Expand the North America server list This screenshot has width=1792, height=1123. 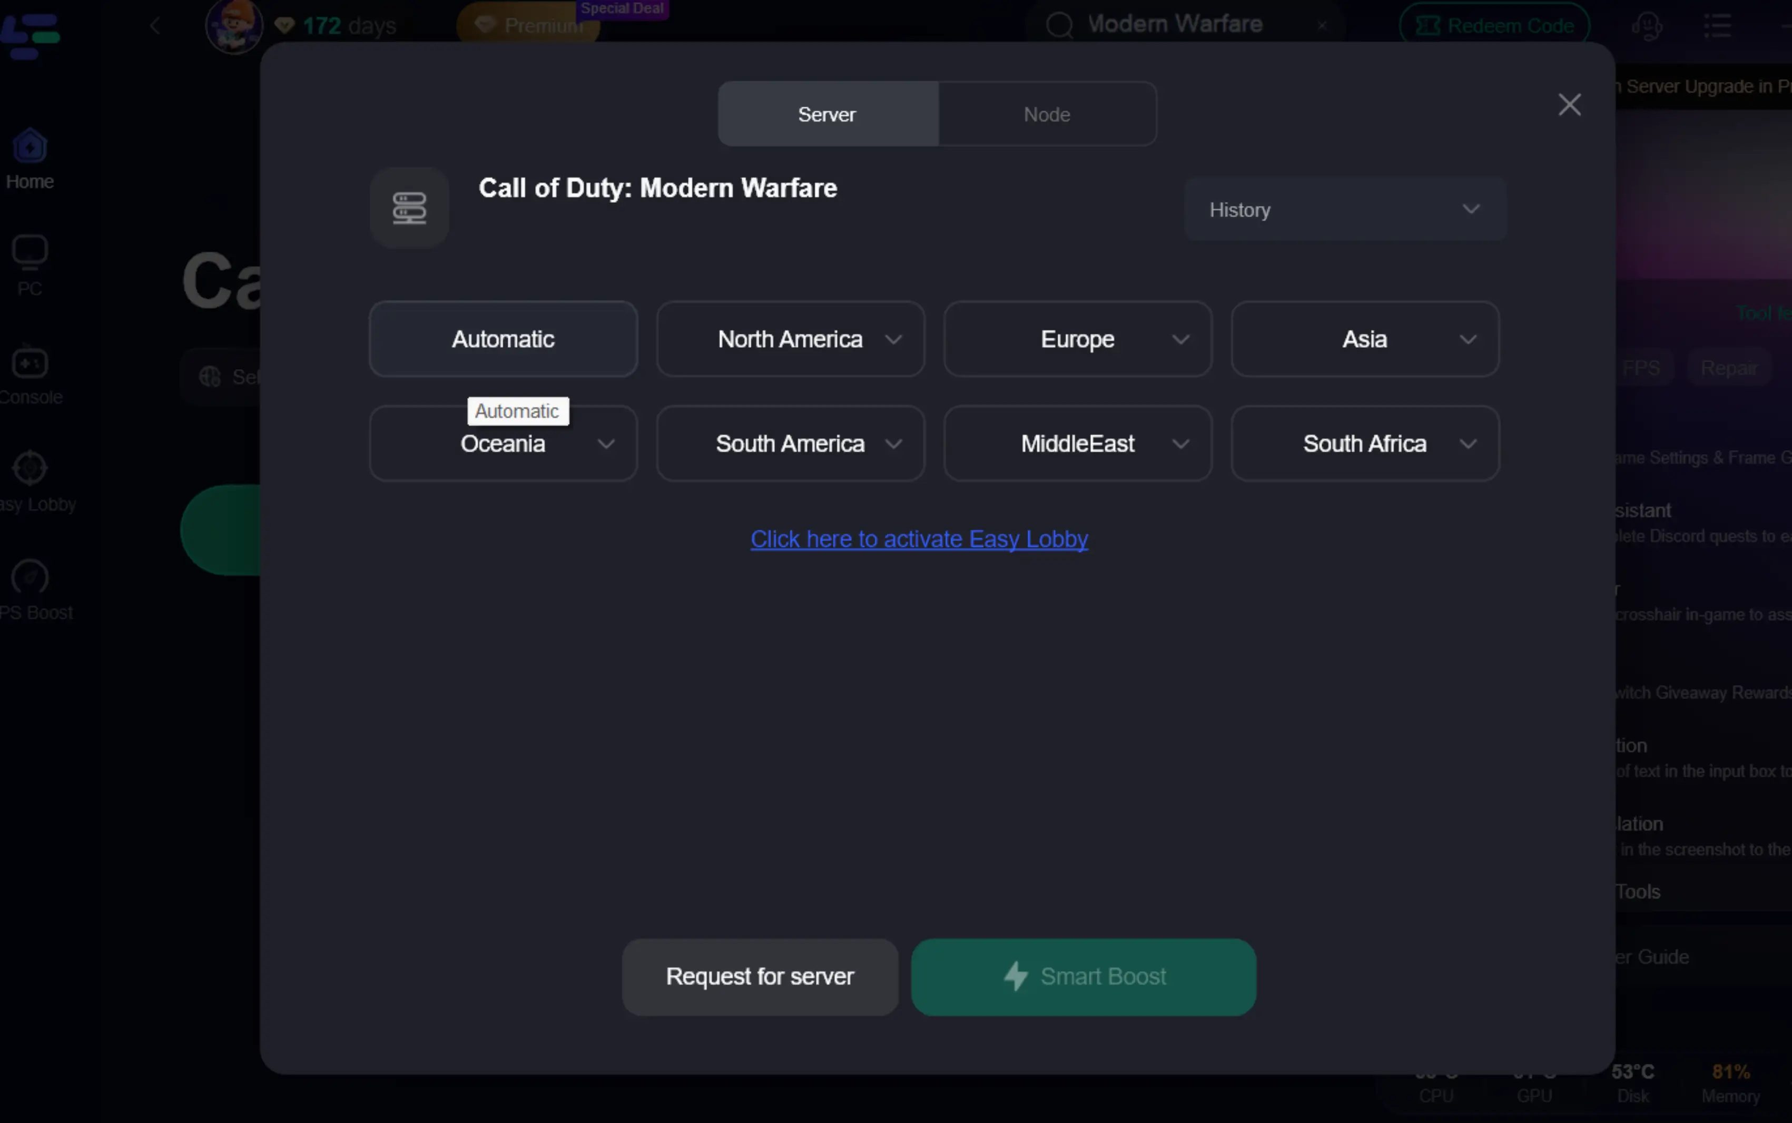click(x=790, y=339)
